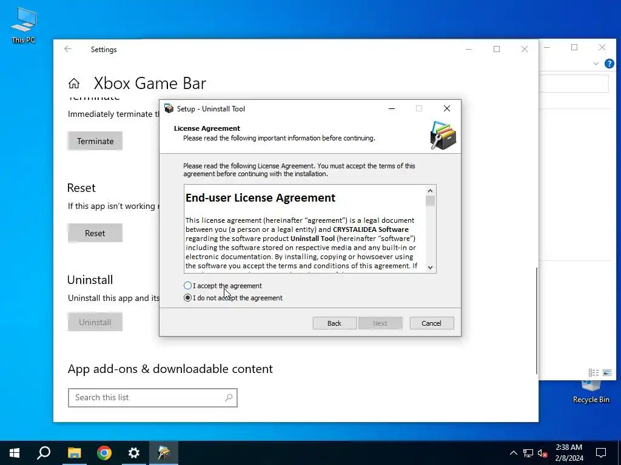
Task: Click Terminate button in Settings window
Action: click(x=95, y=141)
